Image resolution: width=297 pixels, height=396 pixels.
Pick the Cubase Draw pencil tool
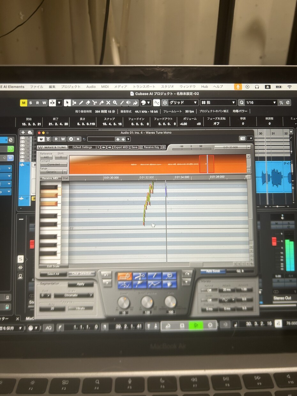[x=81, y=103]
